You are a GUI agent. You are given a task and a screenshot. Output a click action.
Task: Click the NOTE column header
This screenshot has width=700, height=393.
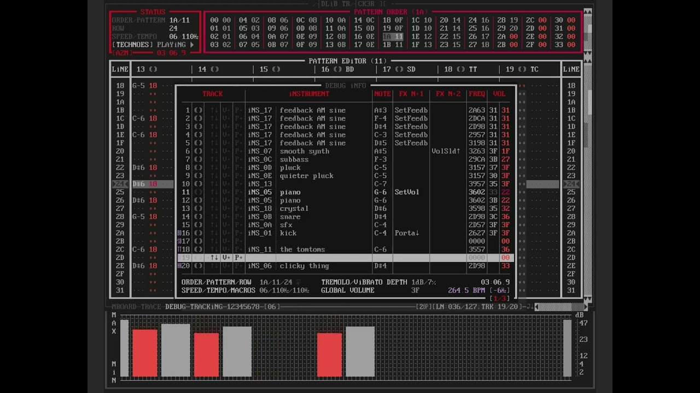pyautogui.click(x=382, y=94)
